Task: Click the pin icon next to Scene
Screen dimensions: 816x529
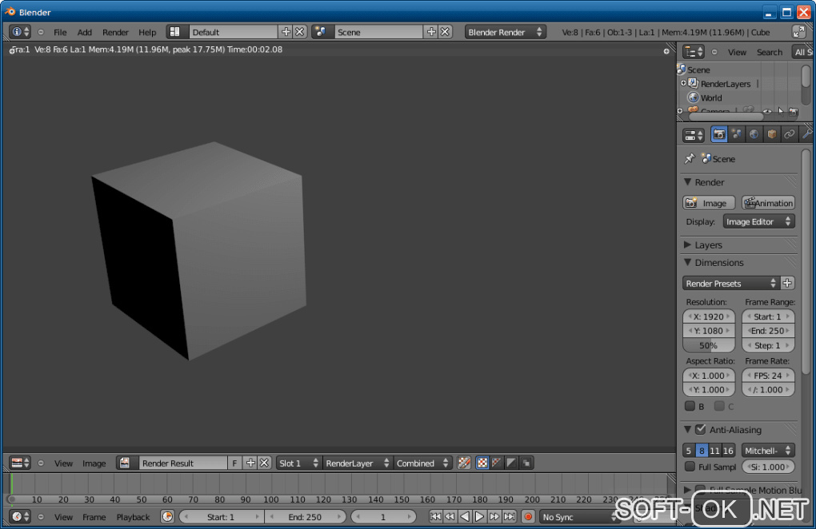Action: click(690, 159)
